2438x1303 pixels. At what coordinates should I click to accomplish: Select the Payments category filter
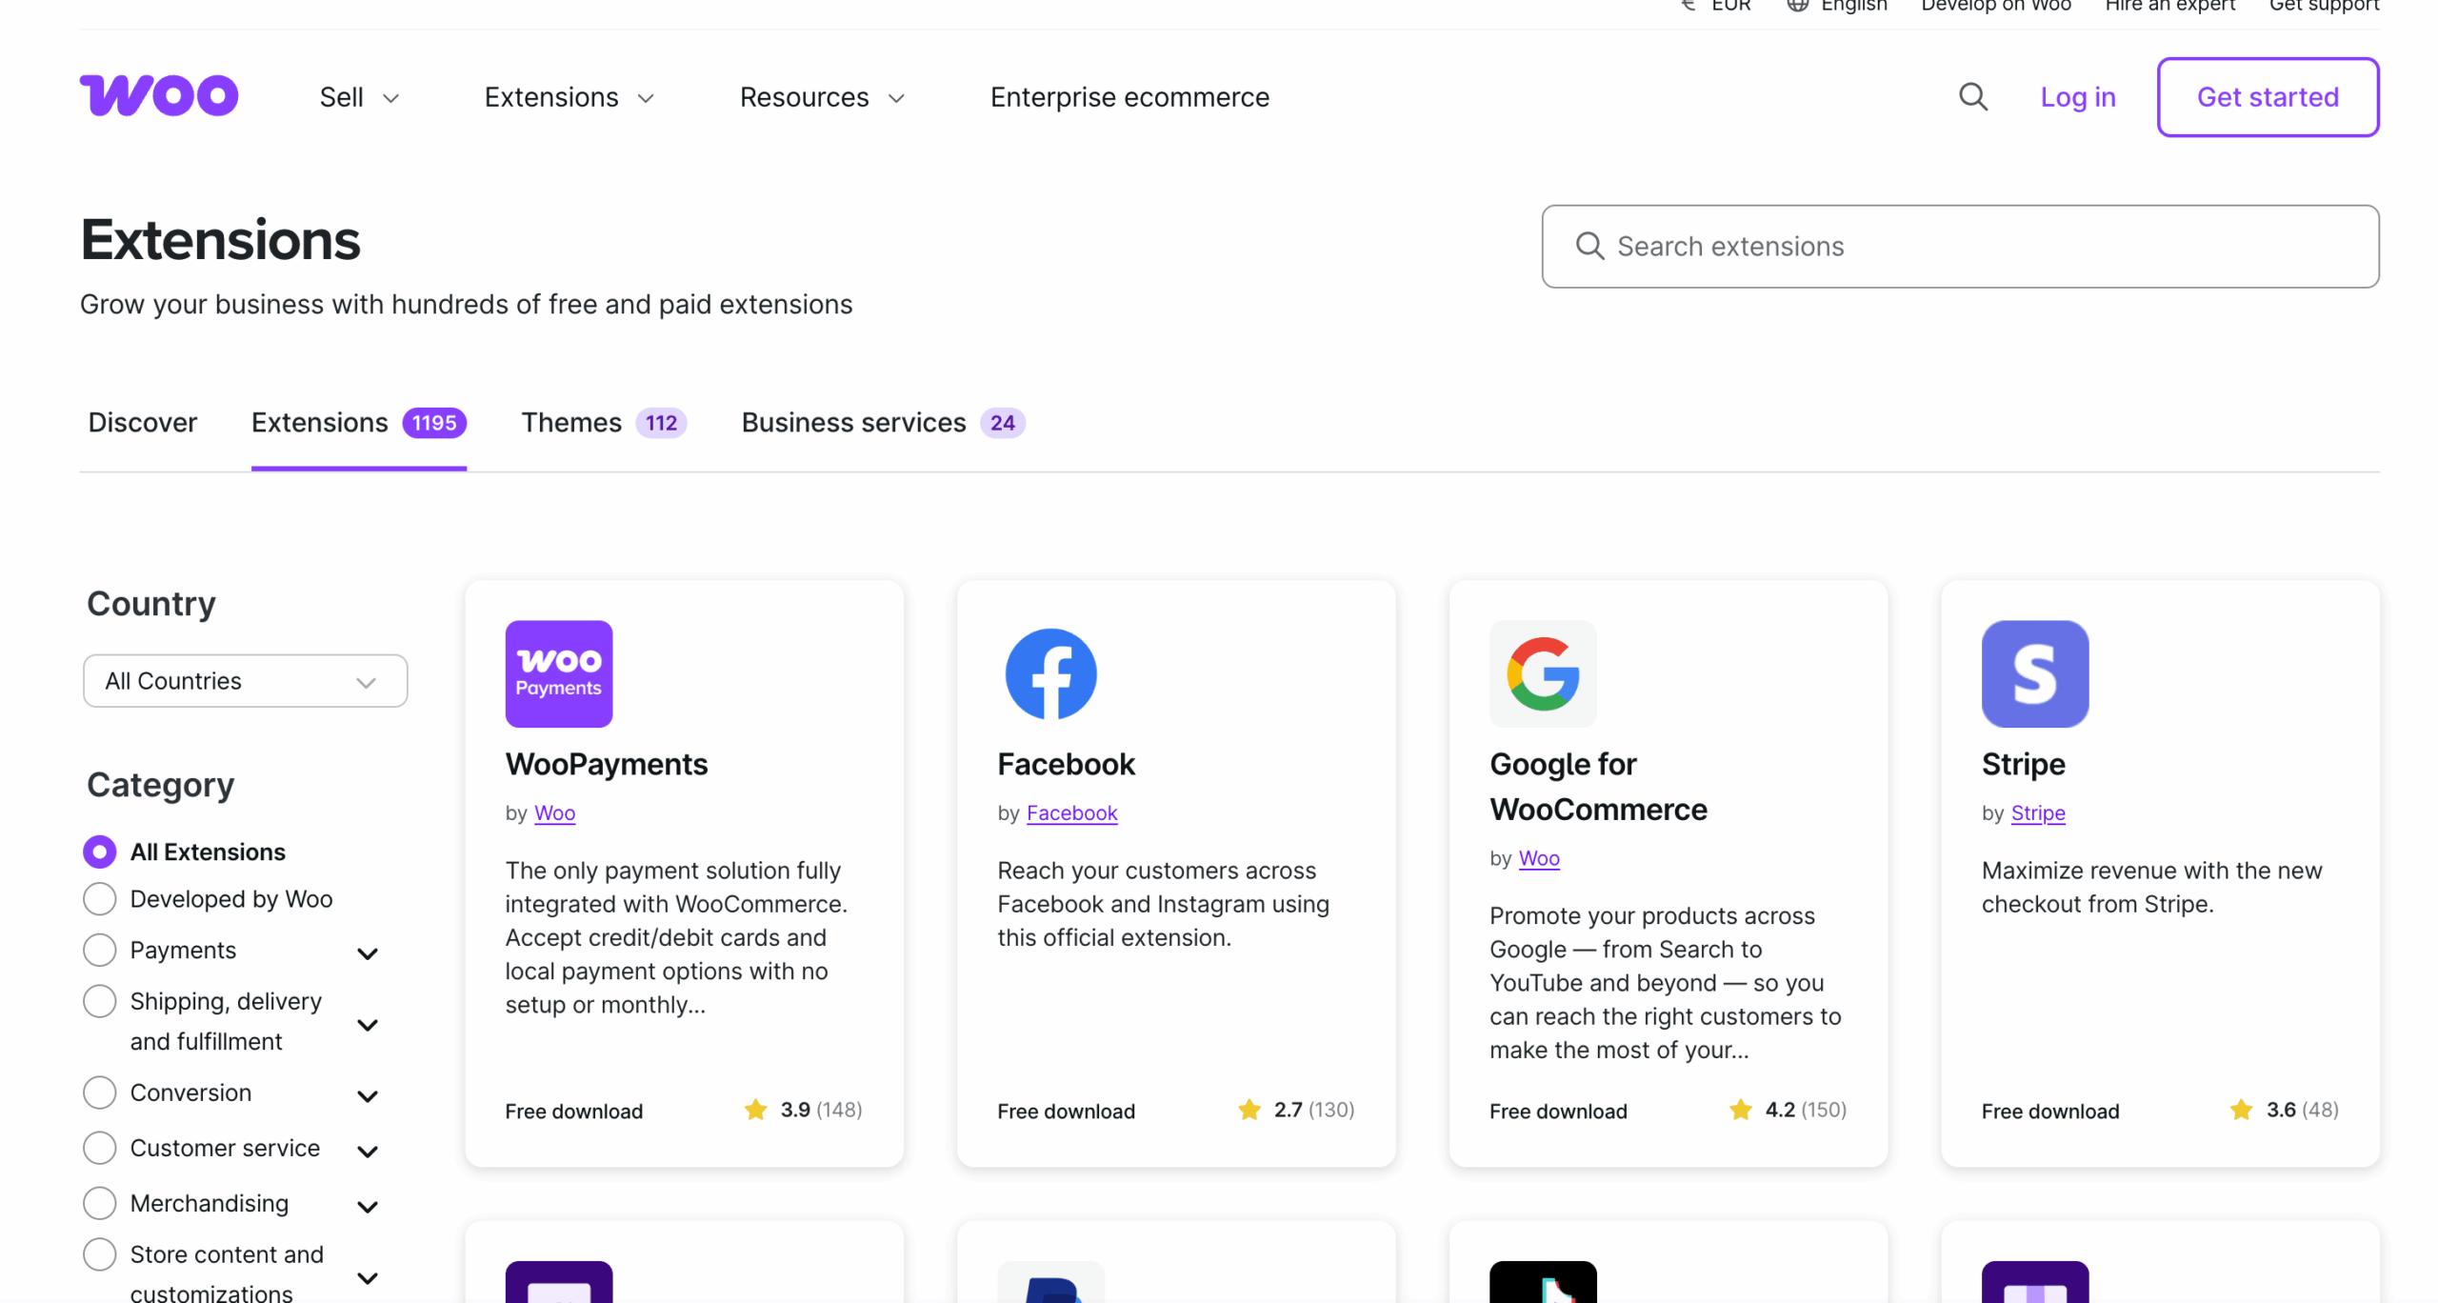[99, 950]
